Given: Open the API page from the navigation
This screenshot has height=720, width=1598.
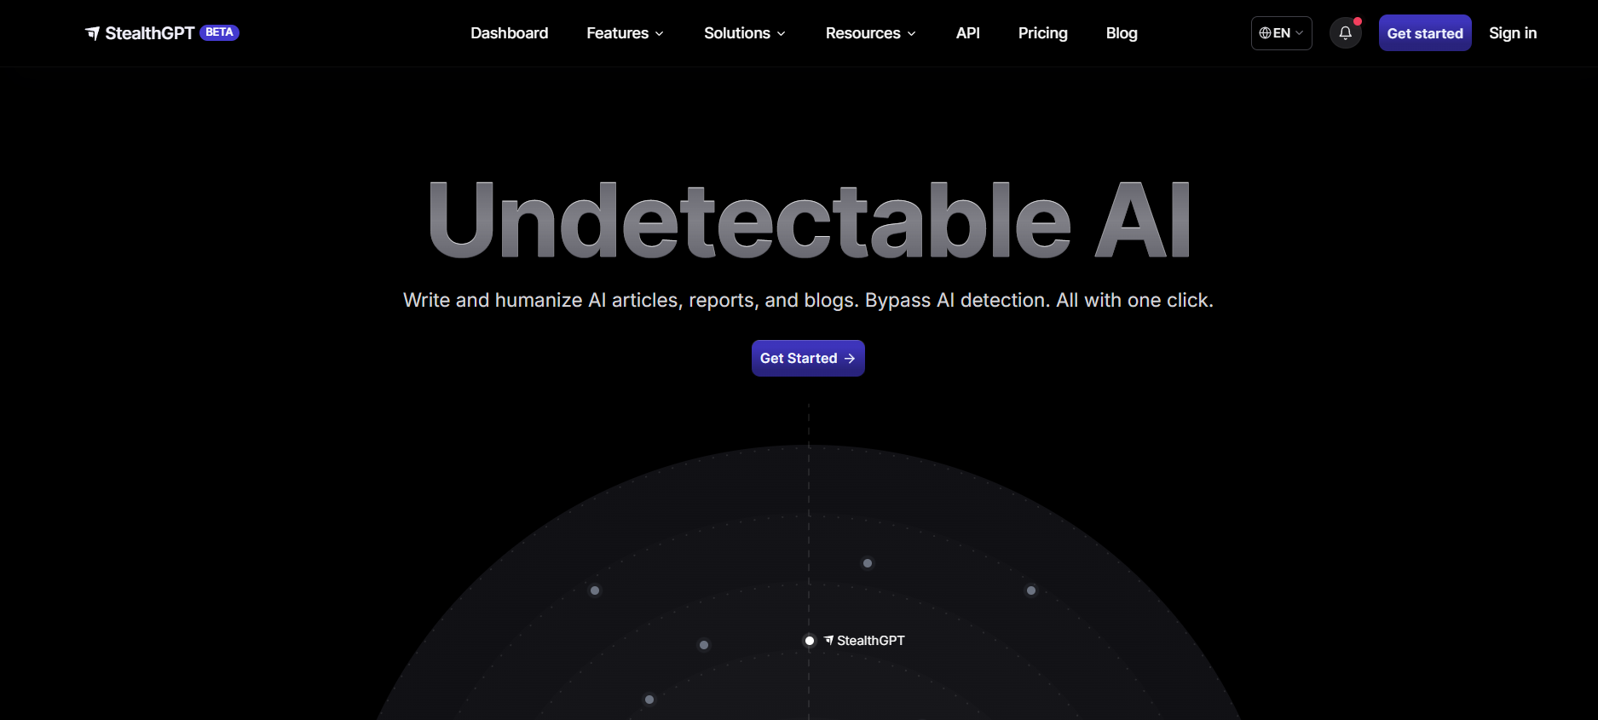Looking at the screenshot, I should (967, 33).
